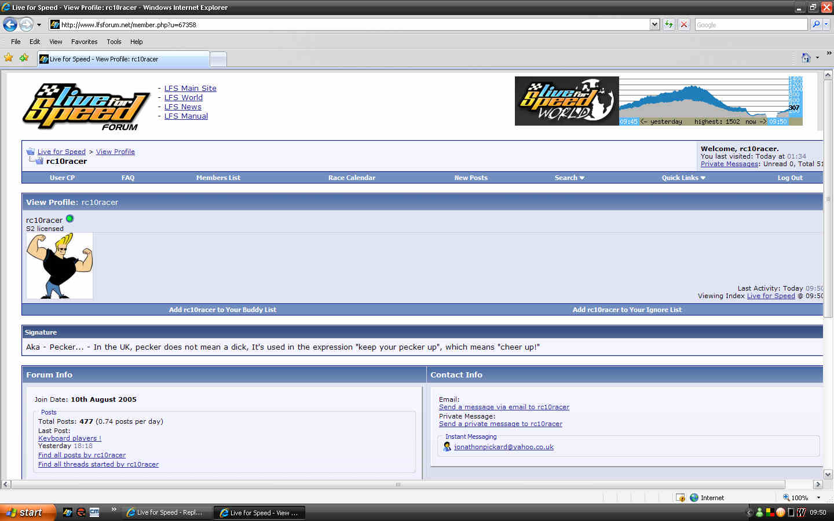The width and height of the screenshot is (834, 521).
Task: Click the View Profile breadcrumb link
Action: coord(115,152)
